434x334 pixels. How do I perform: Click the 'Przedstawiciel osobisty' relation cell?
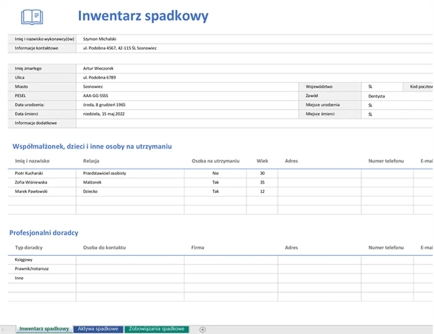(130, 173)
